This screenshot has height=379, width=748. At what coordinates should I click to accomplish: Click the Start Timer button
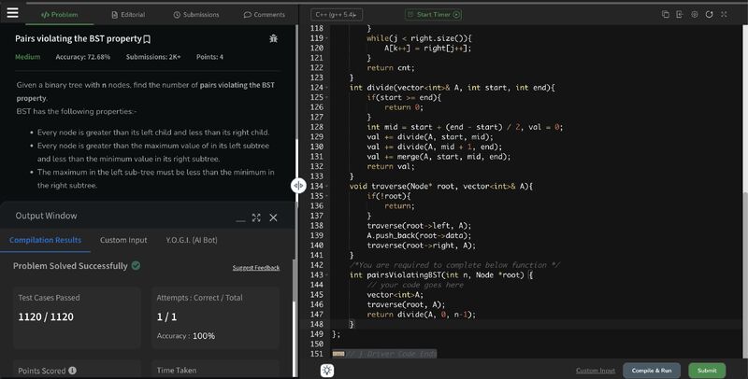click(x=433, y=15)
